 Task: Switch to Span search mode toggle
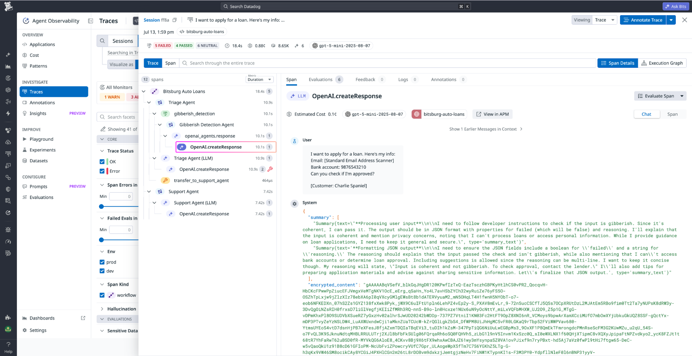pos(170,63)
